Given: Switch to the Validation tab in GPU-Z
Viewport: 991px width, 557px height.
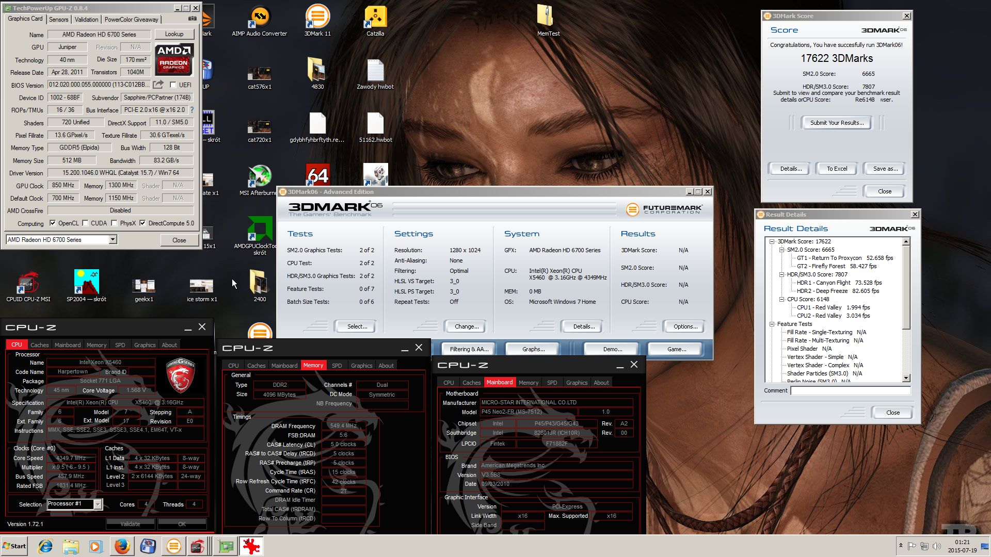Looking at the screenshot, I should (x=86, y=20).
